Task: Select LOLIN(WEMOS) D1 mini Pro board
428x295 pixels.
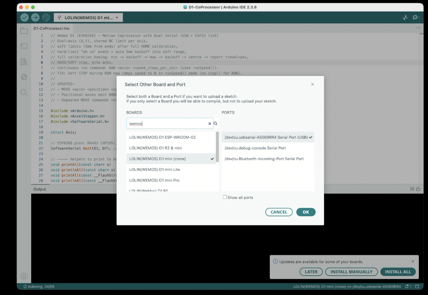Action: (171, 180)
